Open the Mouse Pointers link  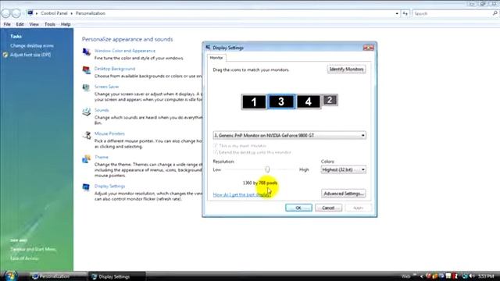point(109,133)
